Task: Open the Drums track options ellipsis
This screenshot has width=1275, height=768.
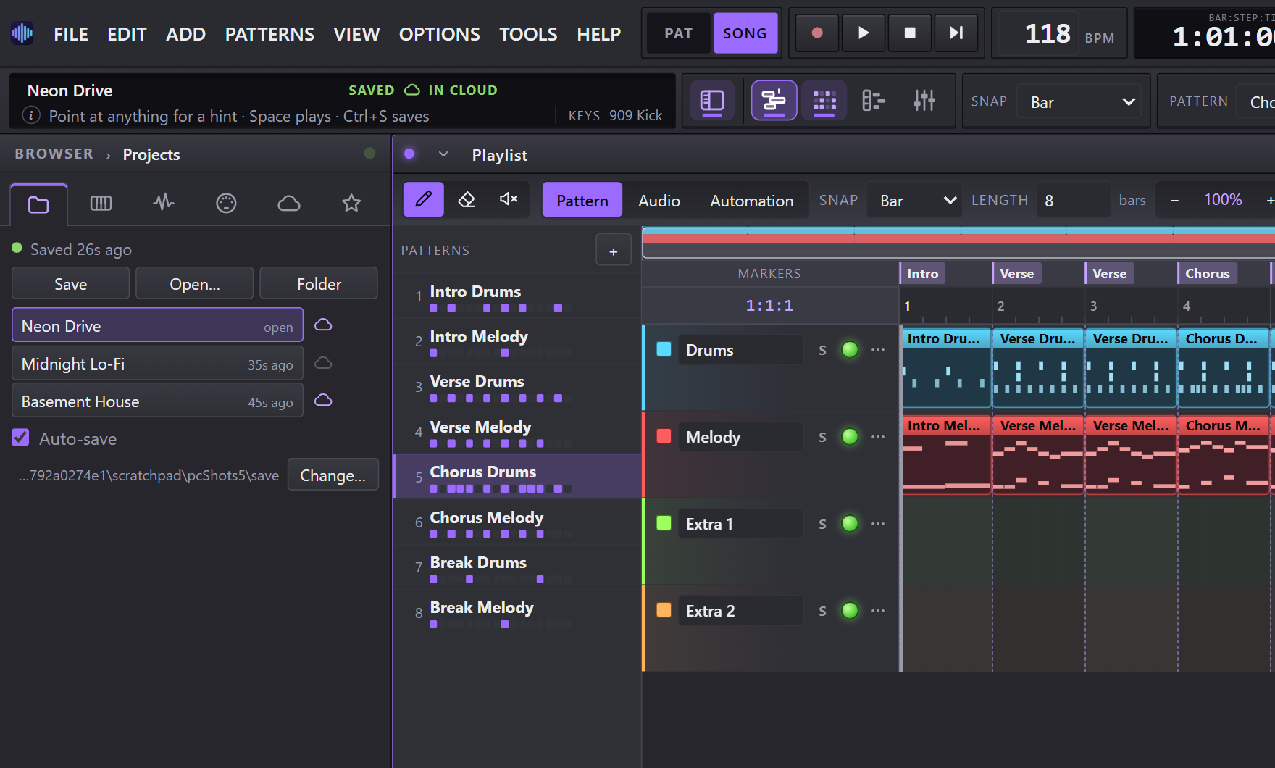Action: coord(878,350)
